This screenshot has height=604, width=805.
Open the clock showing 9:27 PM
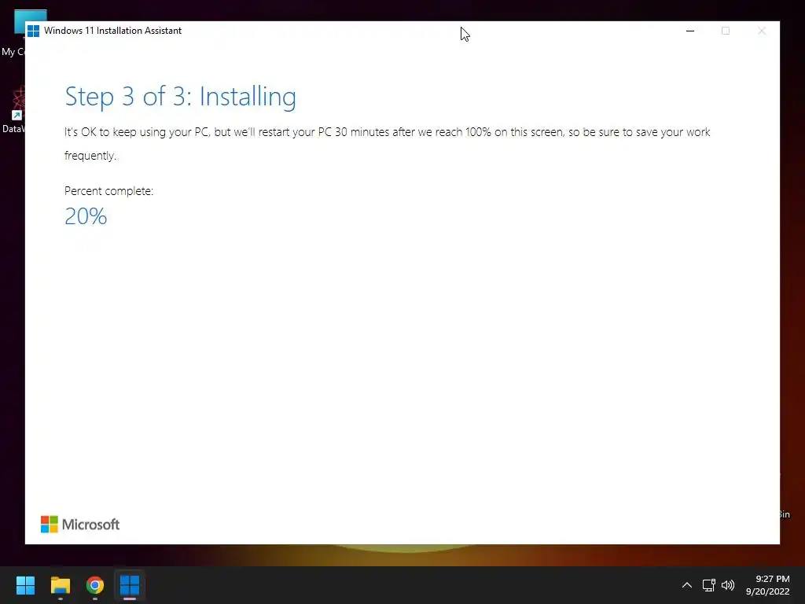click(767, 585)
